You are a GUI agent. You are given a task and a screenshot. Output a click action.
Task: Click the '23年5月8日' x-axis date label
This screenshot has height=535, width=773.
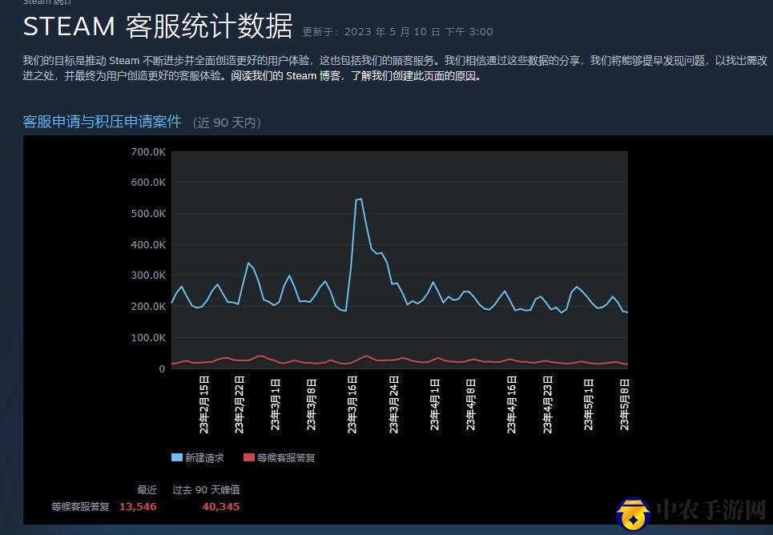(625, 404)
